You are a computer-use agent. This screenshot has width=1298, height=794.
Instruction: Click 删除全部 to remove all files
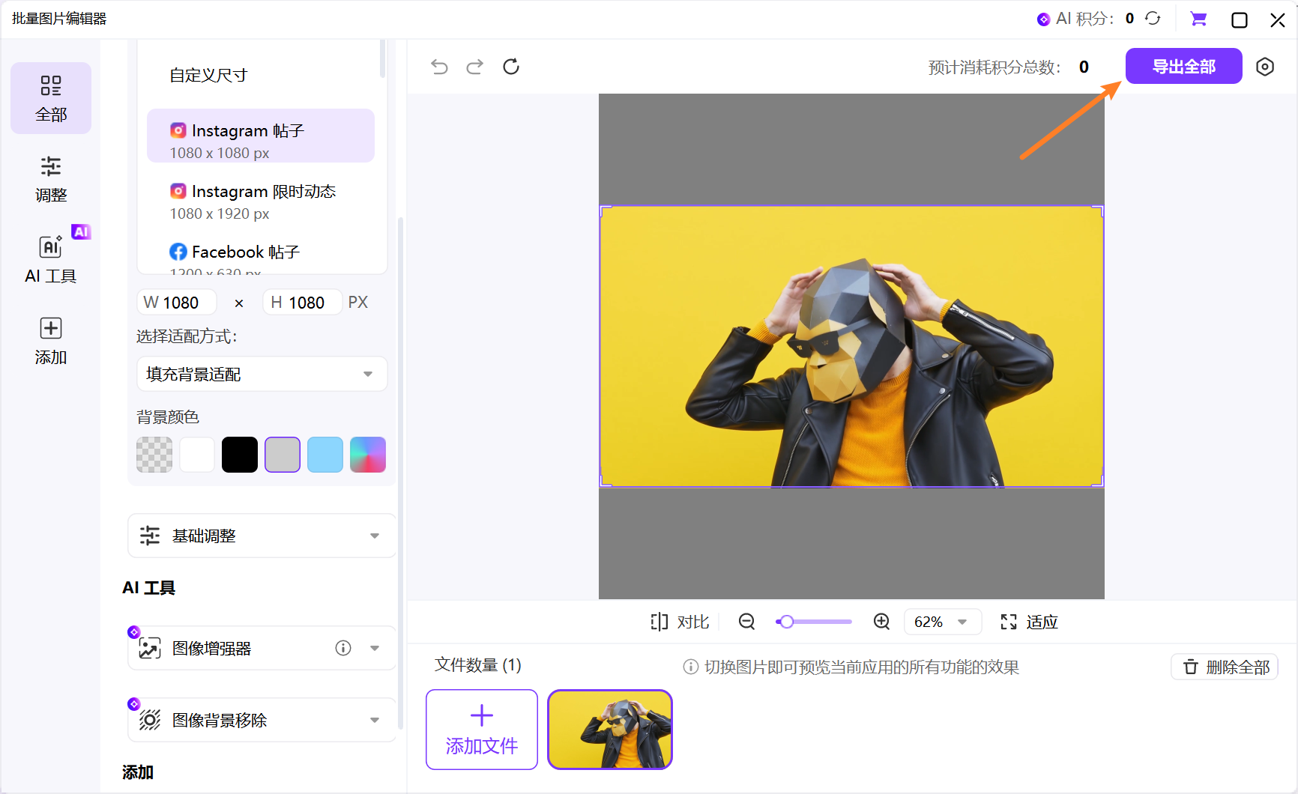pyautogui.click(x=1225, y=667)
